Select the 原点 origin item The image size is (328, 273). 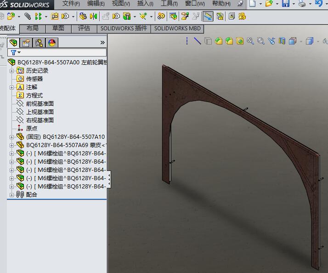32,129
